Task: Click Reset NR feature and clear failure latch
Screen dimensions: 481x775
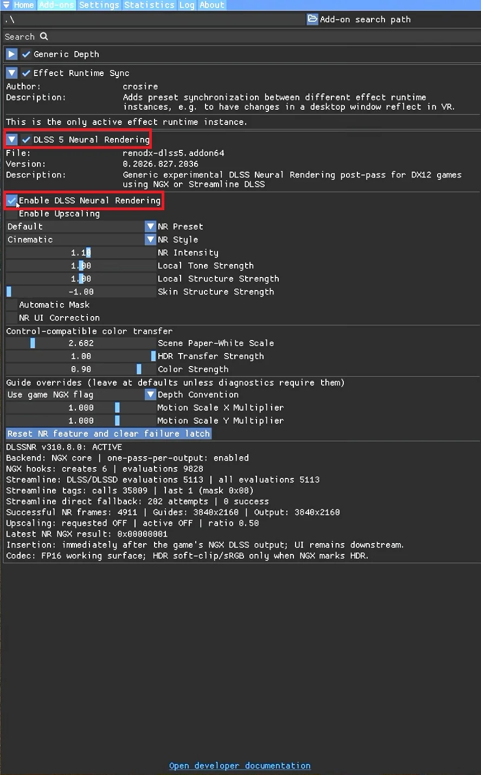Action: 108,434
